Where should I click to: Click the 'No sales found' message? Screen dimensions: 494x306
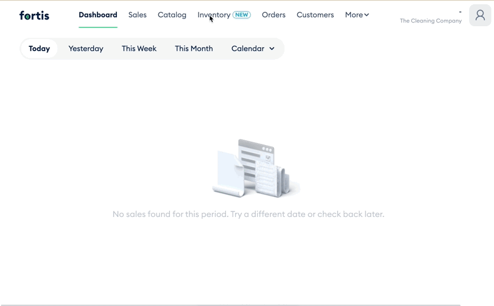coord(249,215)
